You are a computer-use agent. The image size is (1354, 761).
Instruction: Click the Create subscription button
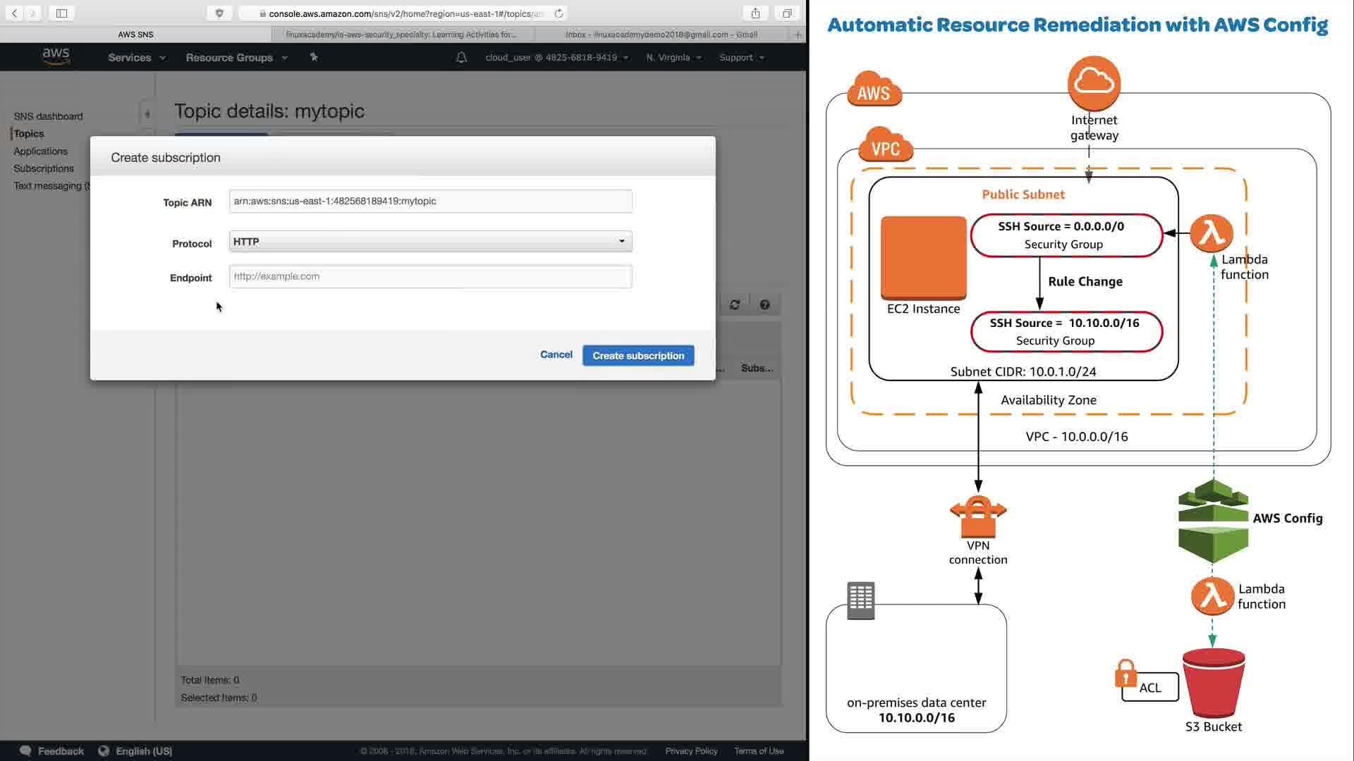[638, 356]
